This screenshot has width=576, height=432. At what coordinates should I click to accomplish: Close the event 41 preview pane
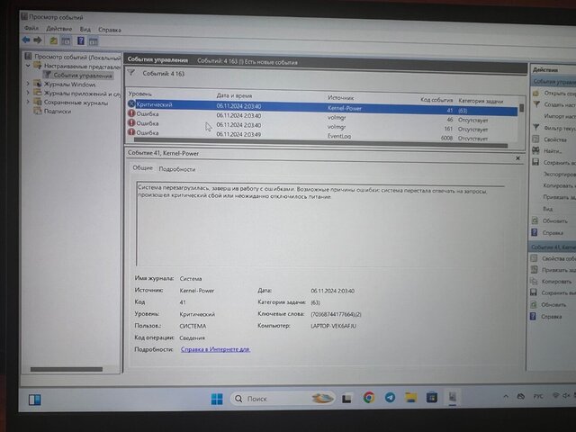coord(517,158)
